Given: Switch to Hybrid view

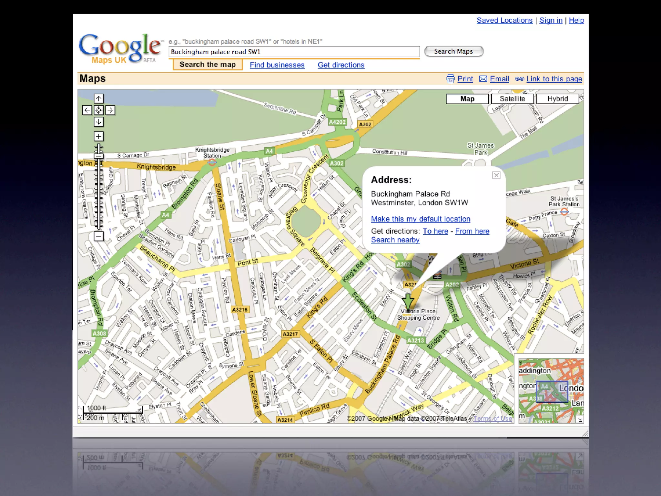Looking at the screenshot, I should click(x=557, y=99).
